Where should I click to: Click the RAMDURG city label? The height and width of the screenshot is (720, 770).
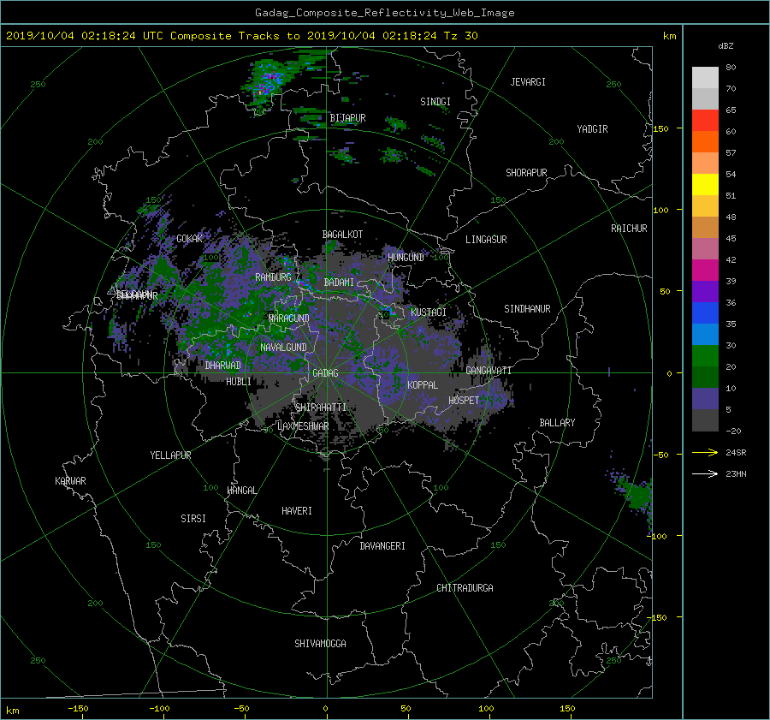(x=273, y=277)
